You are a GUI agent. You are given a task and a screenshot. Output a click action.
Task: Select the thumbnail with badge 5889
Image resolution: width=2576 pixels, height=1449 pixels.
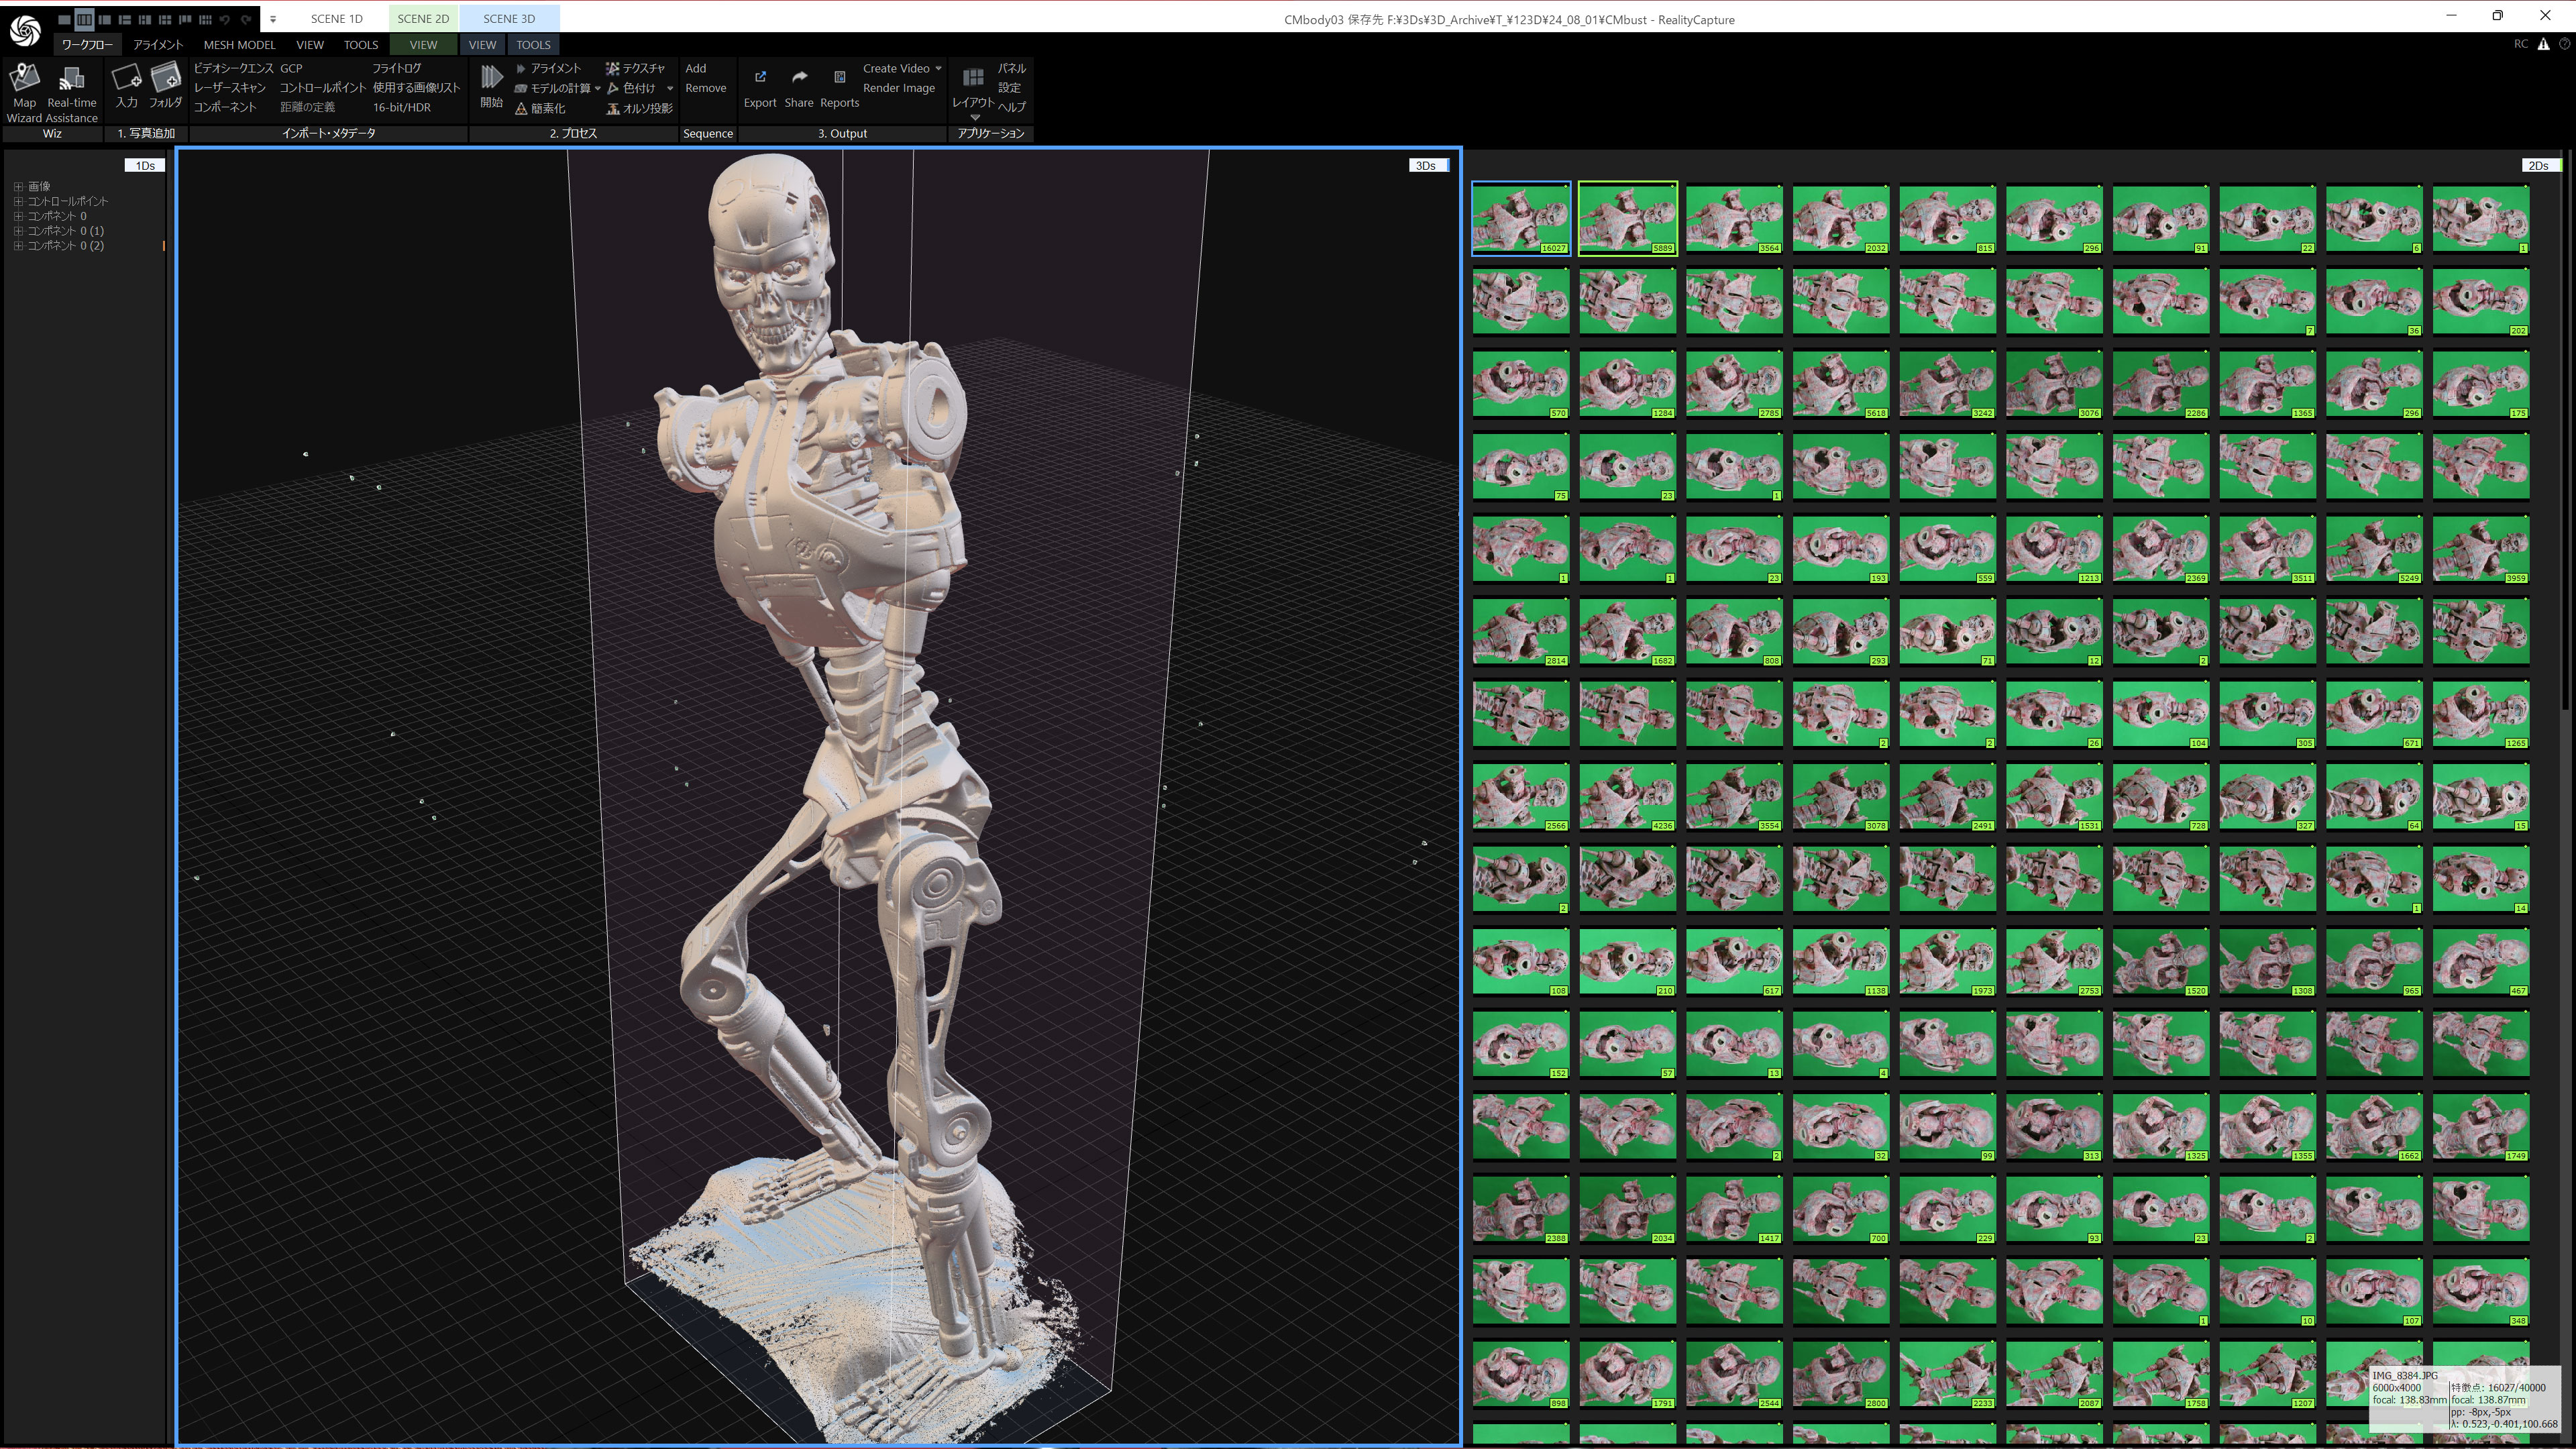[x=1628, y=218]
